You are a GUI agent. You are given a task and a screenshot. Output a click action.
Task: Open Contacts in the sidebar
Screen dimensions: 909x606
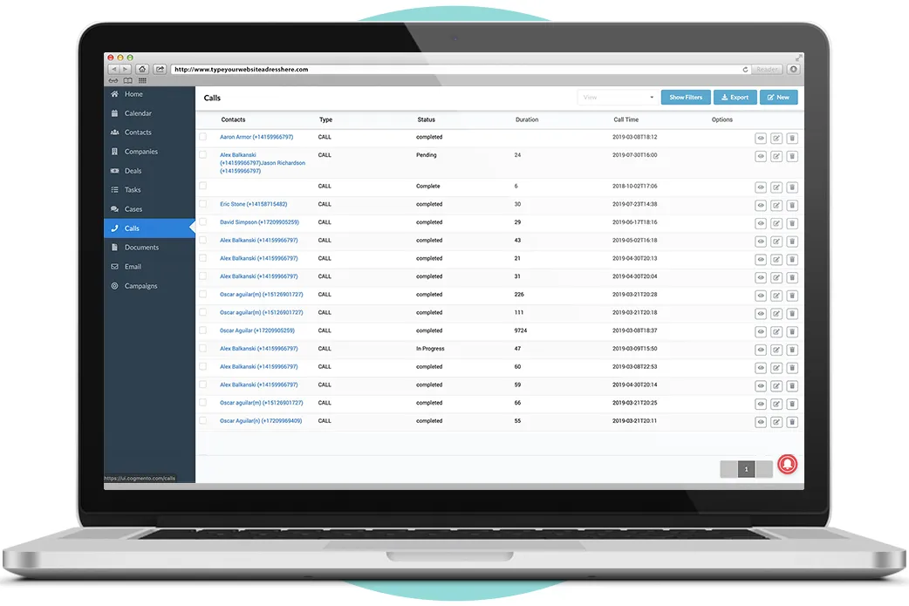[x=138, y=133]
